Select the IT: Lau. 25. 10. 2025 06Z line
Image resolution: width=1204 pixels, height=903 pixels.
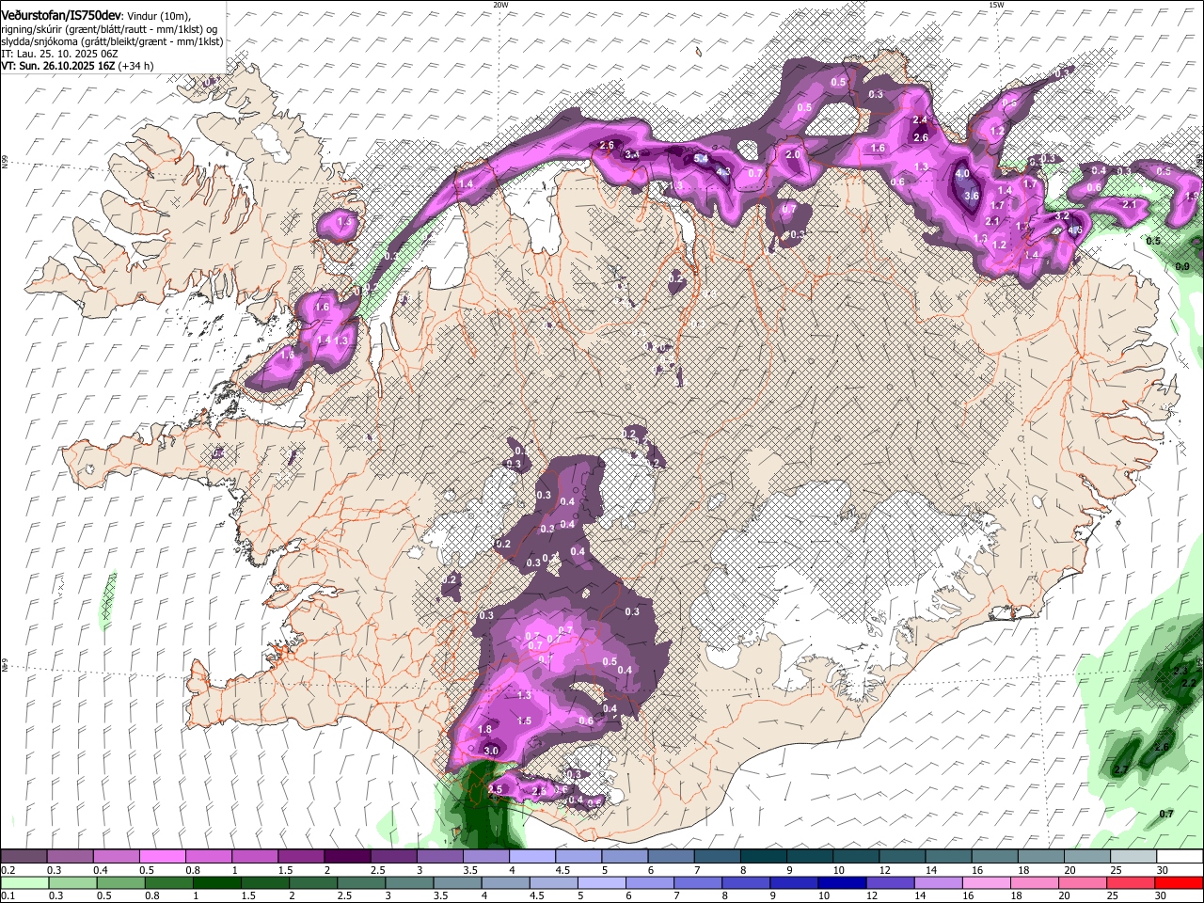(x=59, y=54)
